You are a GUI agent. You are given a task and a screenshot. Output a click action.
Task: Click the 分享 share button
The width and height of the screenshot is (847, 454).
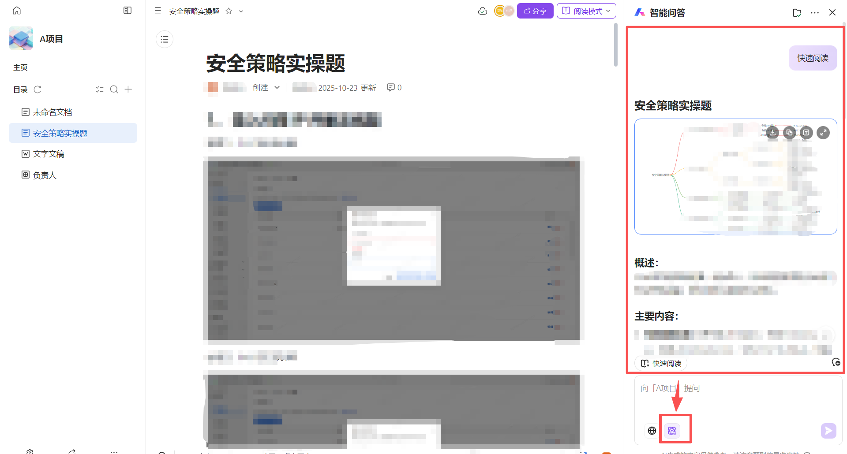pyautogui.click(x=535, y=11)
